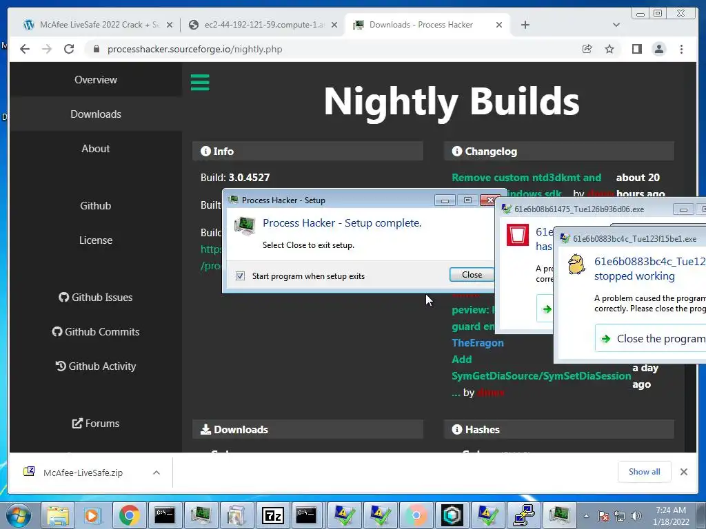Open Github Issues sidebar link
This screenshot has width=706, height=529.
click(x=96, y=298)
